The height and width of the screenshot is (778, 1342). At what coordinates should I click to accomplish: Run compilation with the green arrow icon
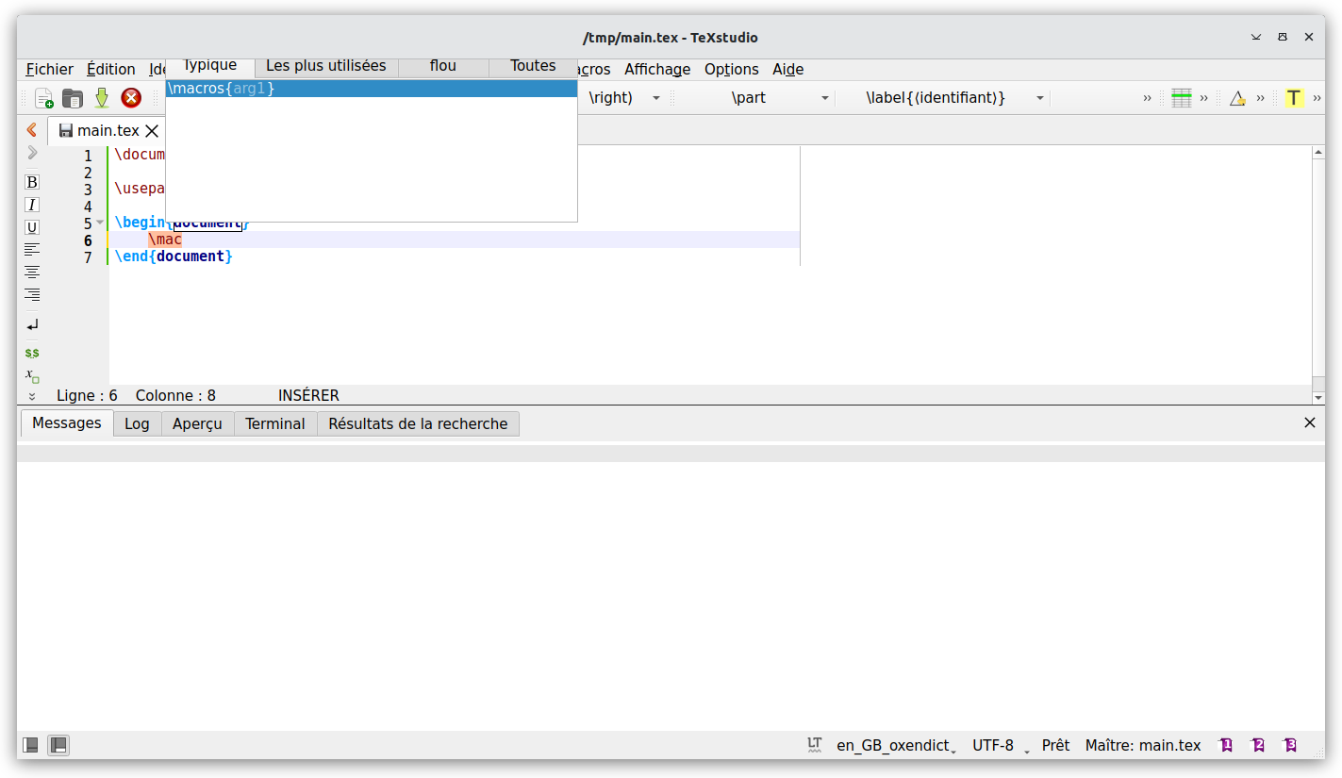coord(103,97)
